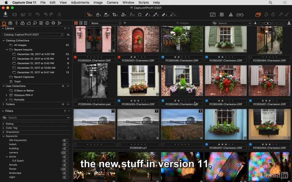Image resolution: width=292 pixels, height=182 pixels.
Task: Click the add icon beside User Collections
Action: (64, 86)
